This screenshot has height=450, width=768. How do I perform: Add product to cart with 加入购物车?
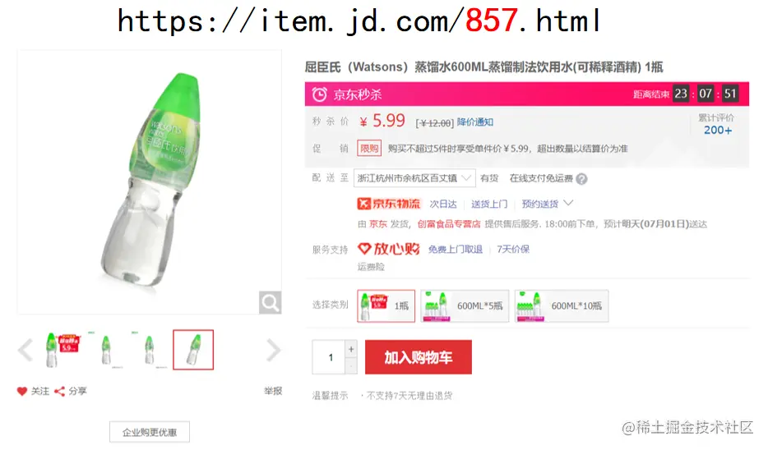(x=419, y=357)
